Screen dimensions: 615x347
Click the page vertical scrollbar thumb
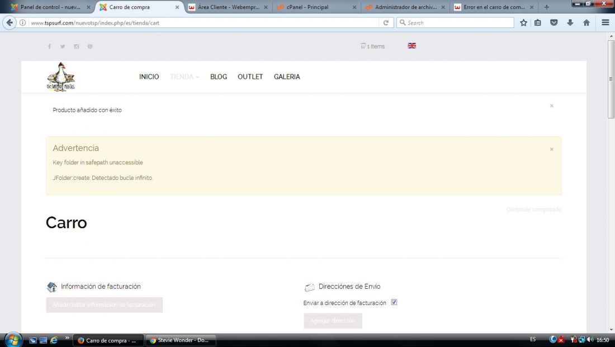(611, 78)
